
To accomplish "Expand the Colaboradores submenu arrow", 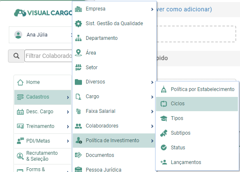I will pyautogui.click(x=152, y=126).
